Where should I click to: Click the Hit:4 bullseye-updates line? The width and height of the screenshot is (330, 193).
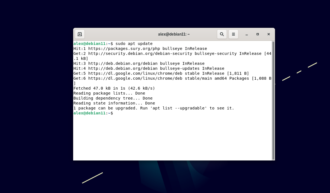(149, 68)
